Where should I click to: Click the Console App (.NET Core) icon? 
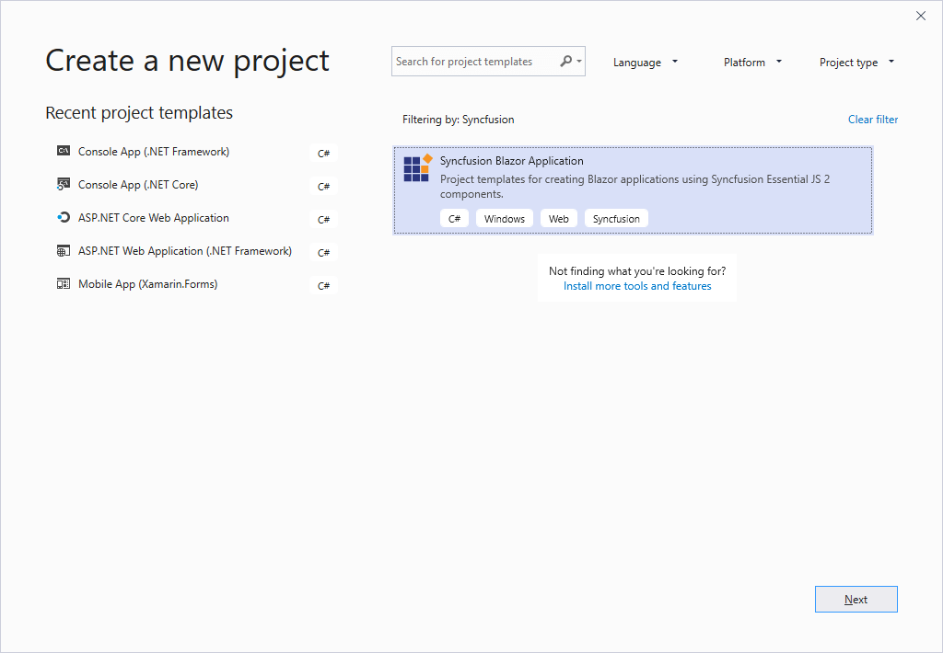[64, 184]
